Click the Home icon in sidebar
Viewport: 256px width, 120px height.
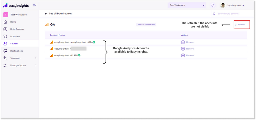[x=5, y=22]
